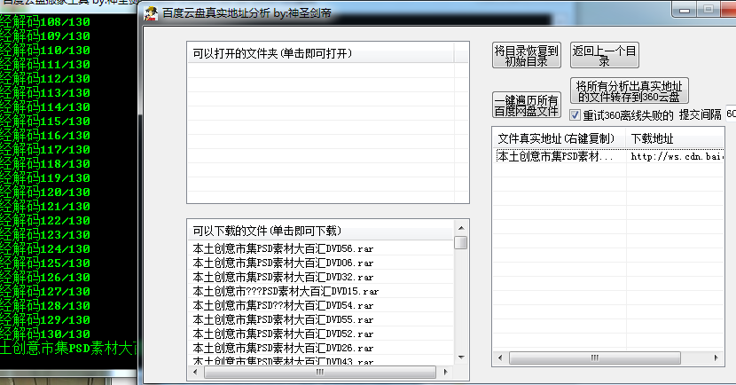Viewport: 736px width, 385px height.
Task: Click the 提交间隔 input field
Action: point(731,114)
